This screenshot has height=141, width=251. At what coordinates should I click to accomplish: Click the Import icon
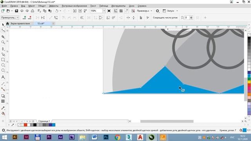click(75, 11)
